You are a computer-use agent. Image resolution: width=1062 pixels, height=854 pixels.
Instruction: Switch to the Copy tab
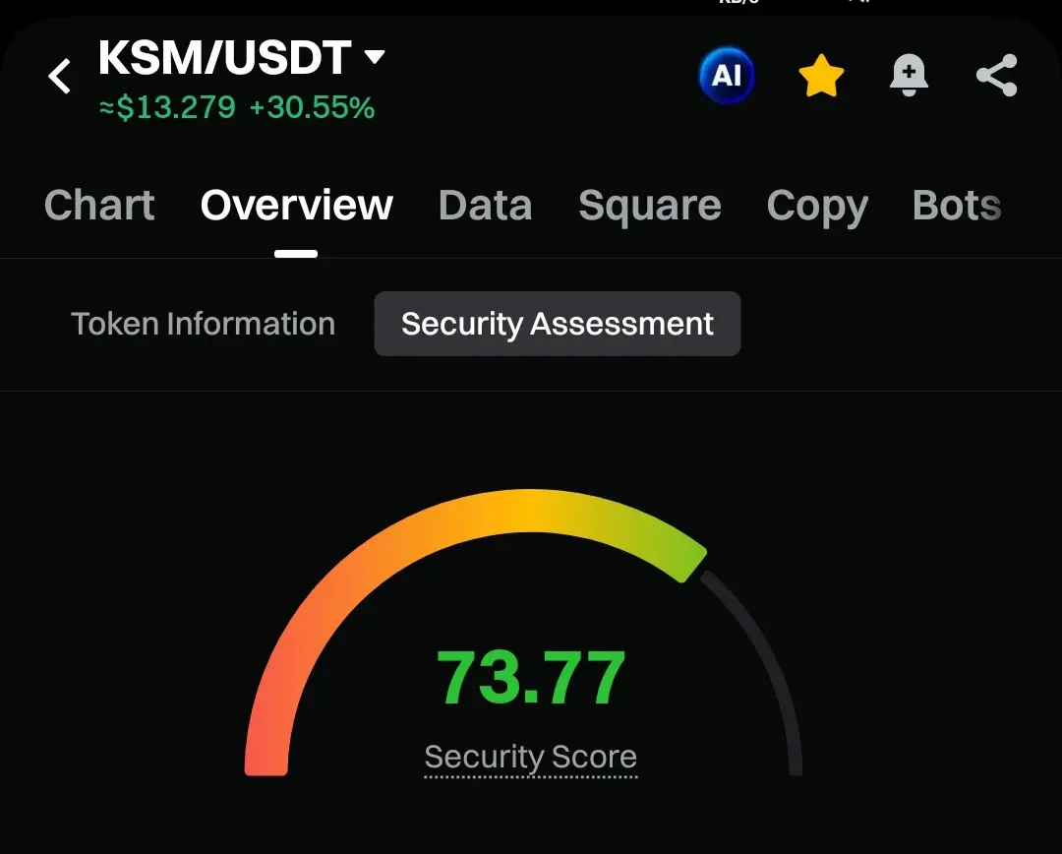(x=817, y=206)
